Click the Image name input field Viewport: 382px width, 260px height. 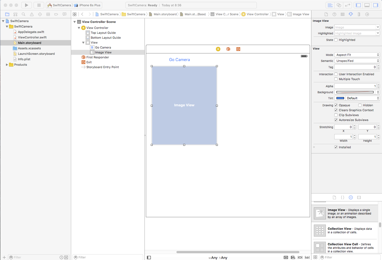coord(355,27)
